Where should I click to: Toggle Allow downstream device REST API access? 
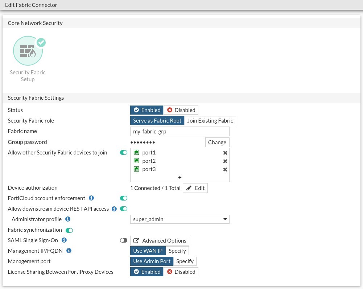[x=124, y=209]
